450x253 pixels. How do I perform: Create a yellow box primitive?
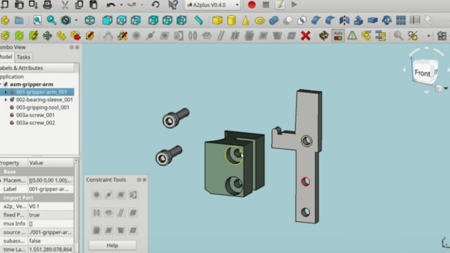[x=217, y=20]
